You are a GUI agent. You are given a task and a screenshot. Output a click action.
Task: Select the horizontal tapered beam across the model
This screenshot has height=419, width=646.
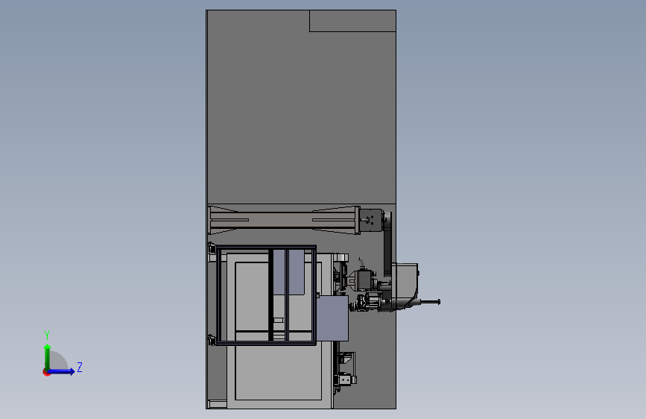coord(285,220)
